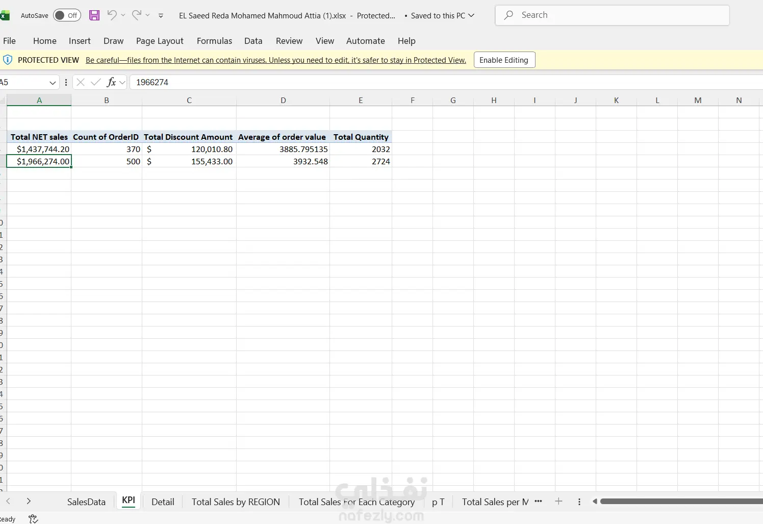The width and height of the screenshot is (763, 524).
Task: Open the File menu
Action: coord(9,41)
